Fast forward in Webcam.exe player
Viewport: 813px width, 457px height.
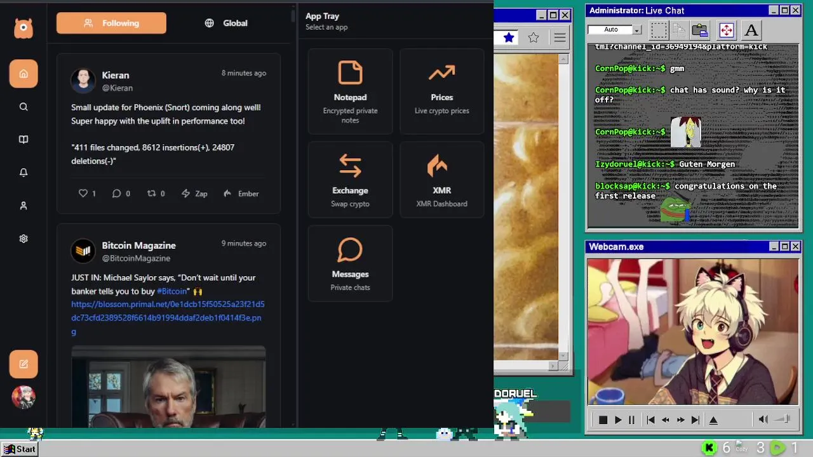coord(681,420)
